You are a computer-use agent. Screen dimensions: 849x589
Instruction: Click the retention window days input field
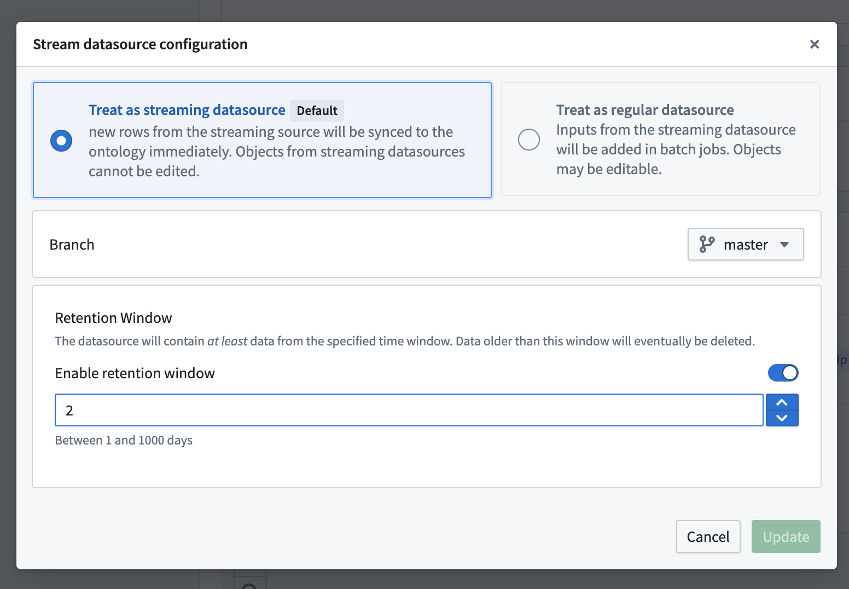(409, 410)
